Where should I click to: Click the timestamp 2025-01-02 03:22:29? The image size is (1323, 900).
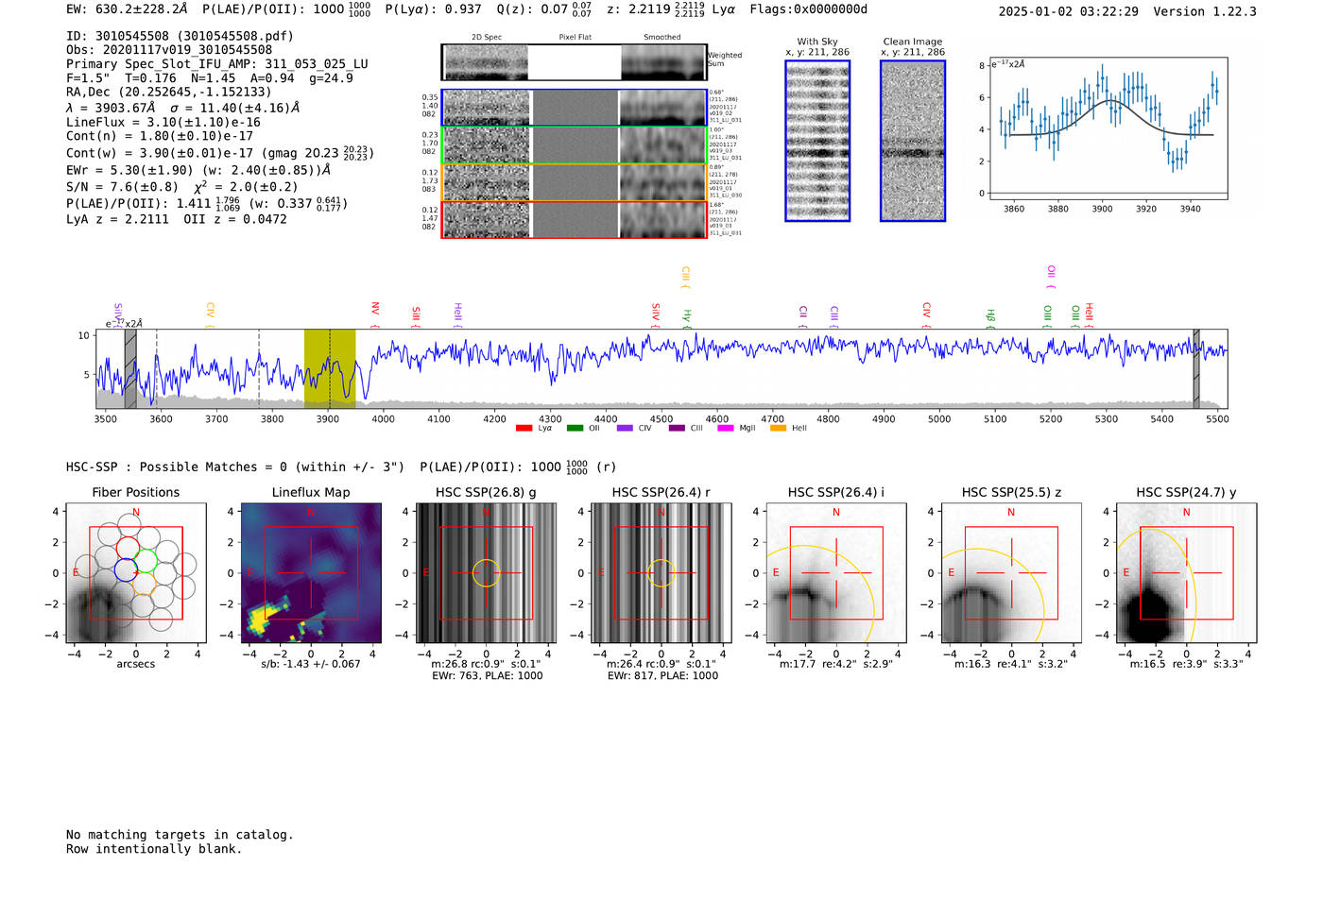1068,12
